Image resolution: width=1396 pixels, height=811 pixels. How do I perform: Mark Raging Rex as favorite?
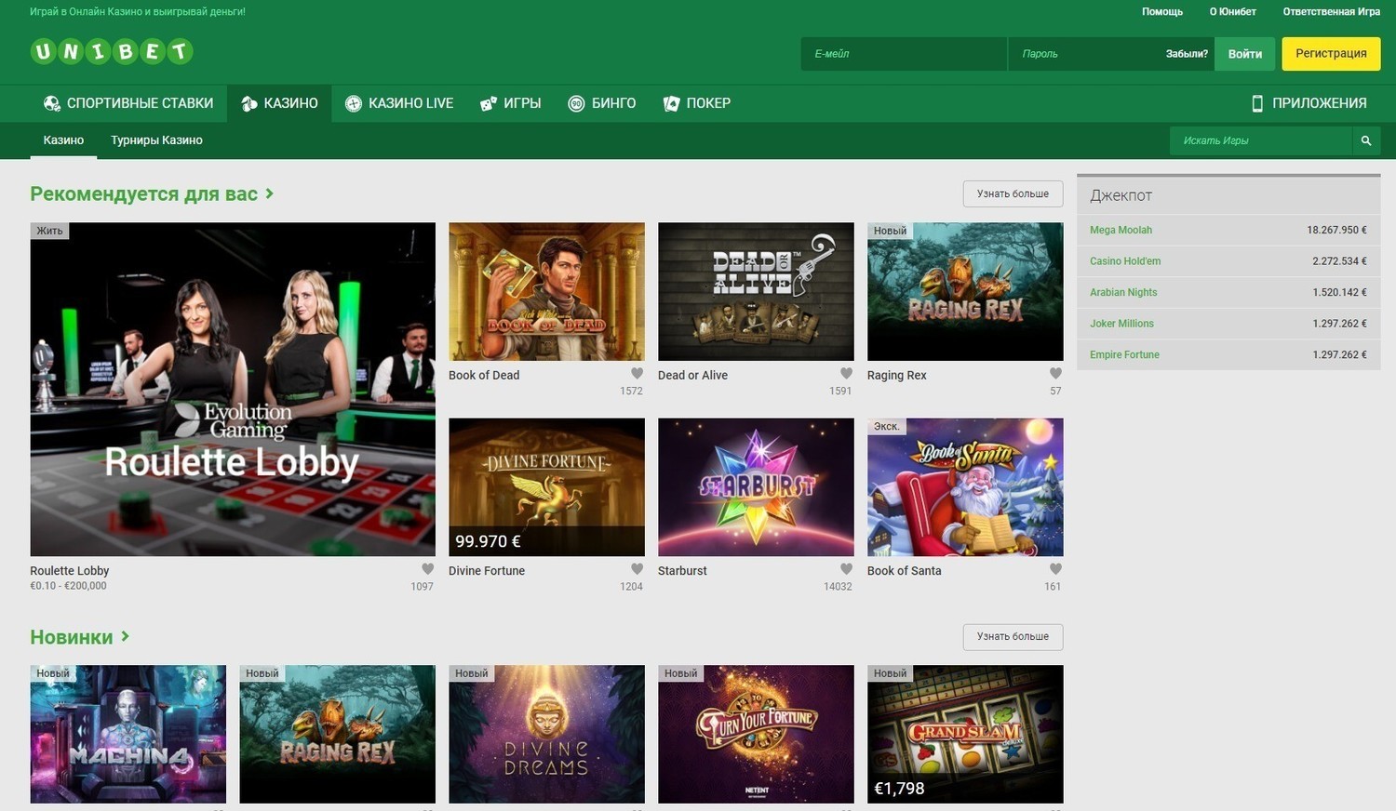1055,372
